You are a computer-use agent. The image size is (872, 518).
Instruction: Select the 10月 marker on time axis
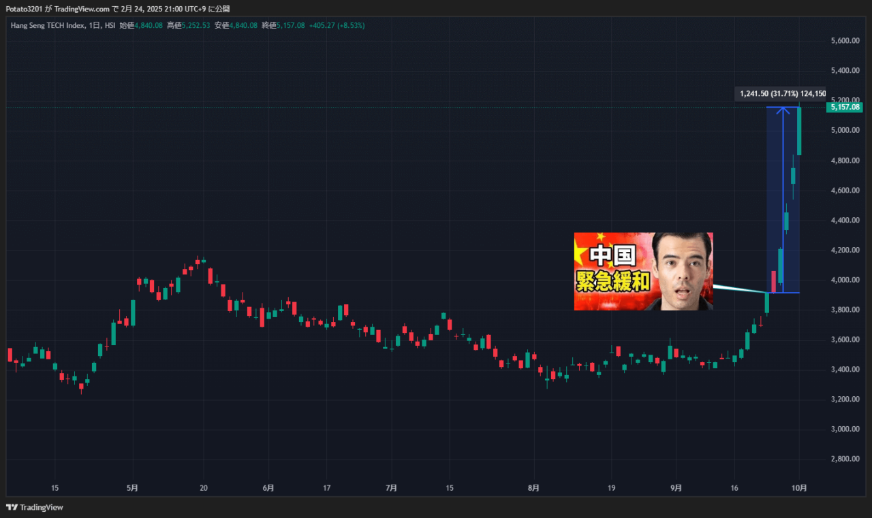pyautogui.click(x=800, y=488)
